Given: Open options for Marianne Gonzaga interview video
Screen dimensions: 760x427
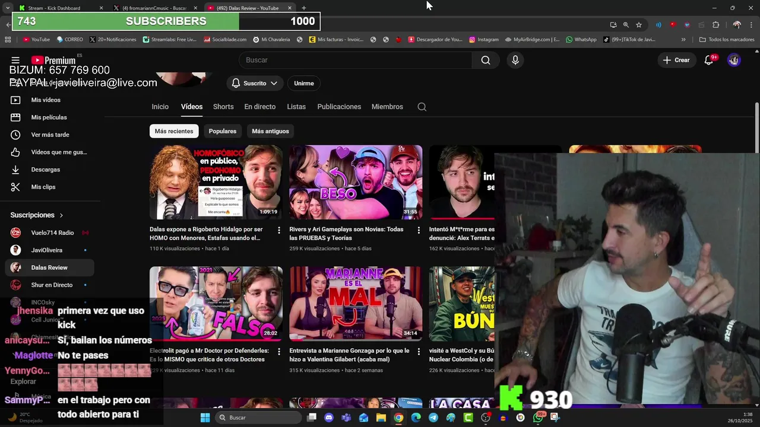Looking at the screenshot, I should (x=419, y=351).
